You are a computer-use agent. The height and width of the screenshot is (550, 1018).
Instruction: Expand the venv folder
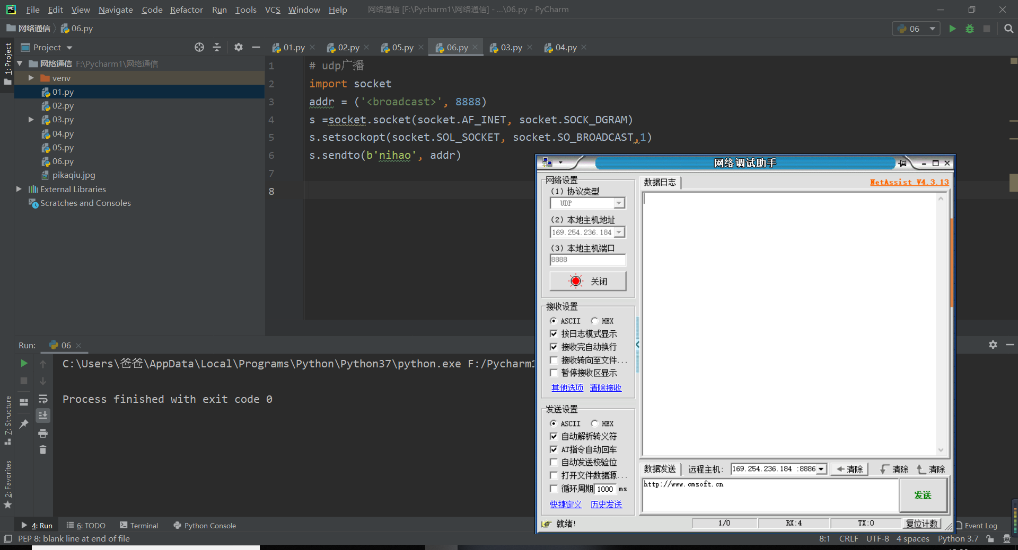click(31, 78)
